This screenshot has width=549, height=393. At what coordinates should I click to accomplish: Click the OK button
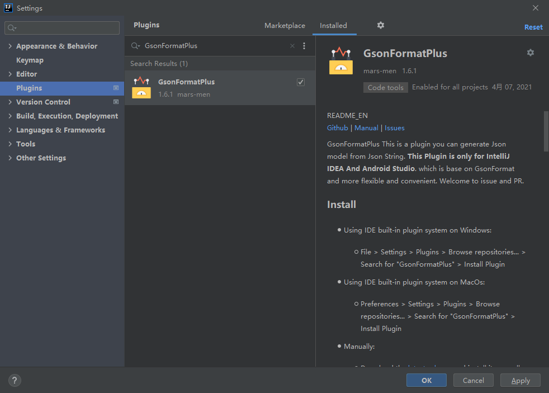427,380
